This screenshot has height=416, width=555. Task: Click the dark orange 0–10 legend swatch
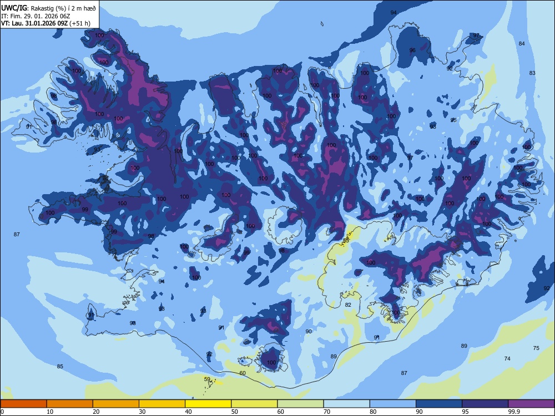[23, 404]
